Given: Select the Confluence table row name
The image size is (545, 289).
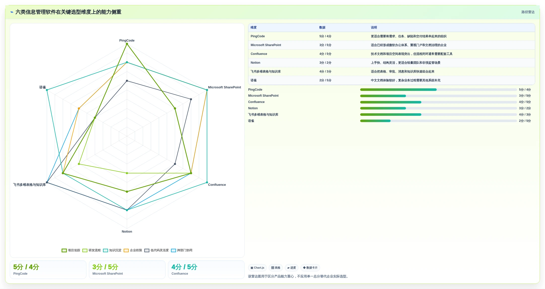Looking at the screenshot, I should coord(259,54).
